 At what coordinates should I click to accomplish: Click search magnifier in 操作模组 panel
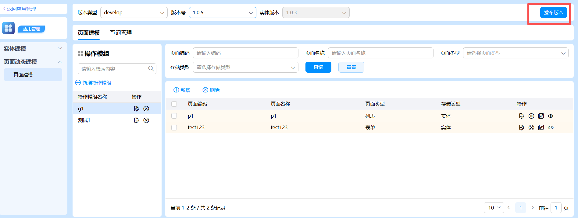pos(151,69)
